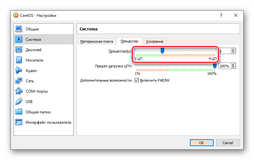This screenshot has width=254, height=160.
Task: Click the Дисплей screen icon
Action: point(19,50)
